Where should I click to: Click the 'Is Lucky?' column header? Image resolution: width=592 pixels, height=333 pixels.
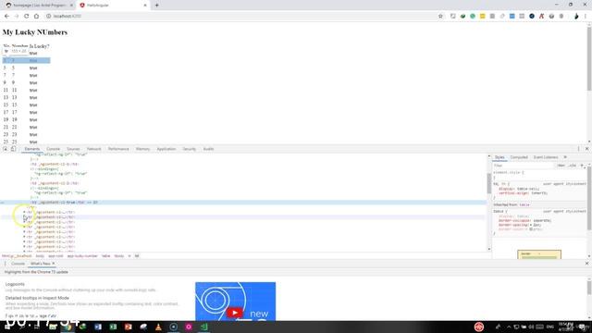coord(39,46)
